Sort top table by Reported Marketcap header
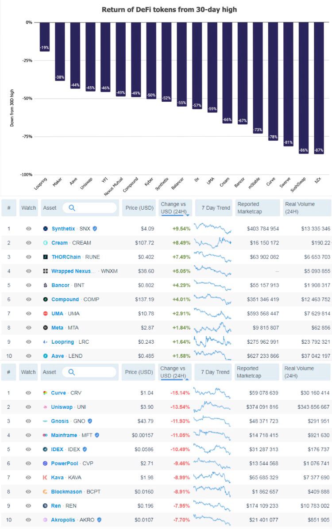Image resolution: width=332 pixels, height=529 pixels. coord(257,208)
